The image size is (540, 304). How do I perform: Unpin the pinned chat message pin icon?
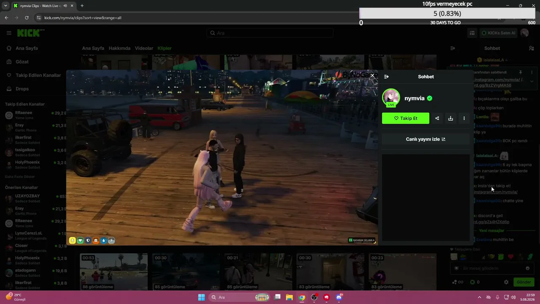521,72
